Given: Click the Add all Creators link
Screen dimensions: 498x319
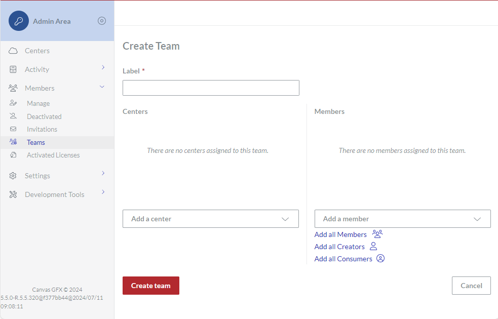Looking at the screenshot, I should 339,247.
